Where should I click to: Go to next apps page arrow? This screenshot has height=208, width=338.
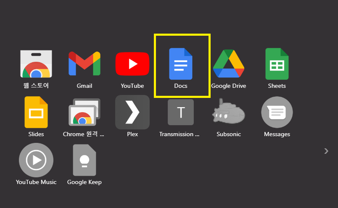point(326,151)
